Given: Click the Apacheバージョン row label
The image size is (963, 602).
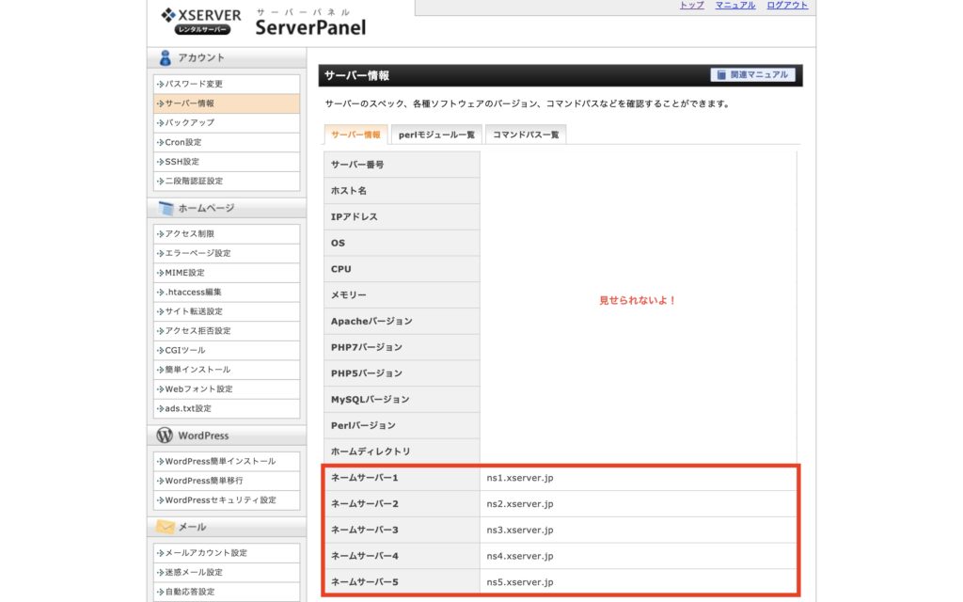Looking at the screenshot, I should point(371,322).
